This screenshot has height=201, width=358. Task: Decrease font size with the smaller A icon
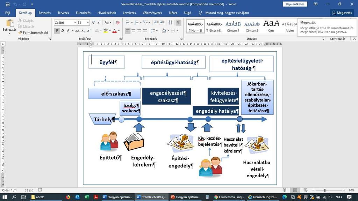click(99, 23)
